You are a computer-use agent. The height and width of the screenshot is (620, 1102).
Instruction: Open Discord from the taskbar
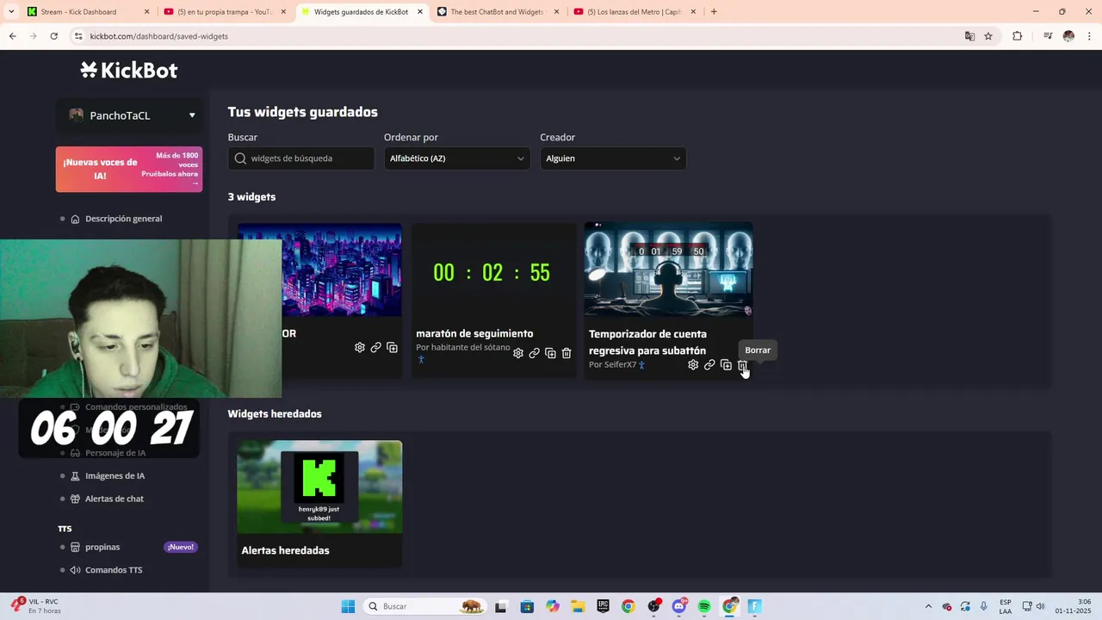(679, 606)
